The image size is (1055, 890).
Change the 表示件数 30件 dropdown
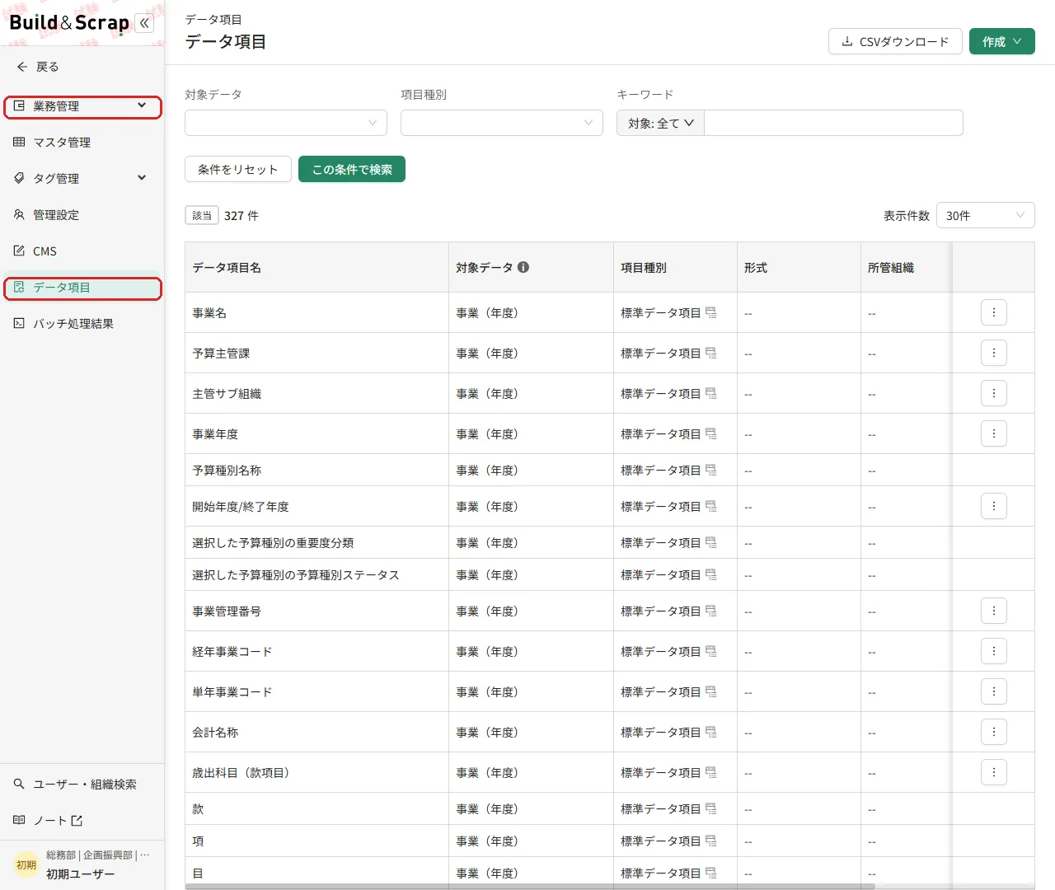point(986,215)
